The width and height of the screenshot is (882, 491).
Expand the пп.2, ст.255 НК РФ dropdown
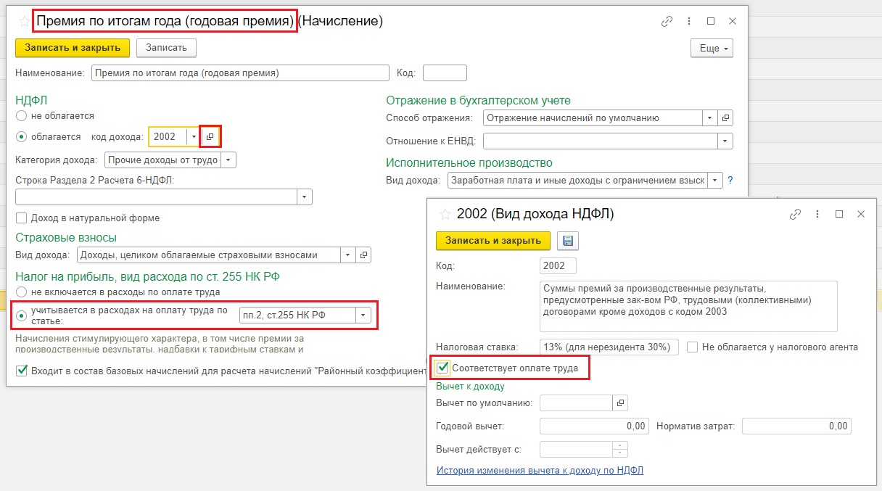tap(363, 315)
